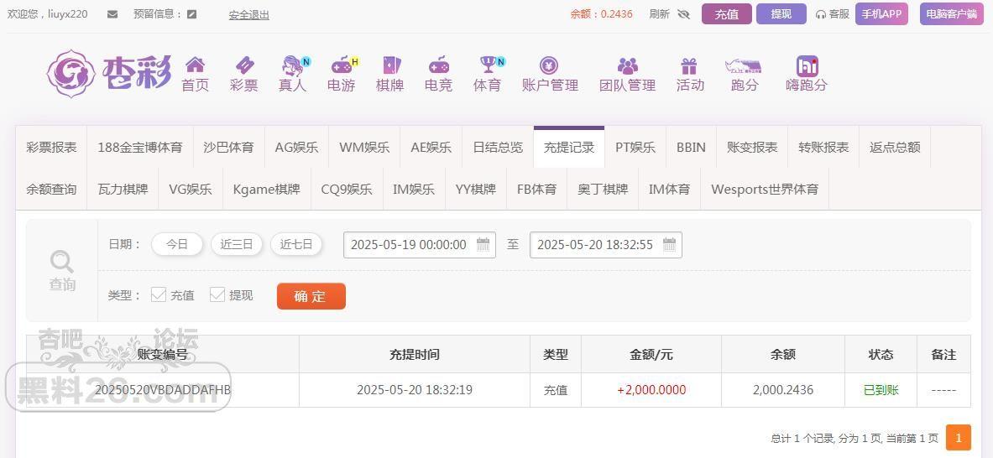Image resolution: width=993 pixels, height=458 pixels.
Task: Click page 1 pagination button
Action: click(x=959, y=438)
